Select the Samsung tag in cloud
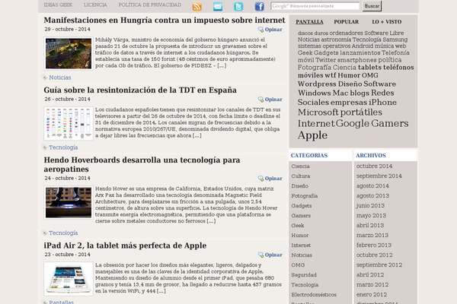The height and width of the screenshot is (304, 457). pos(395,40)
